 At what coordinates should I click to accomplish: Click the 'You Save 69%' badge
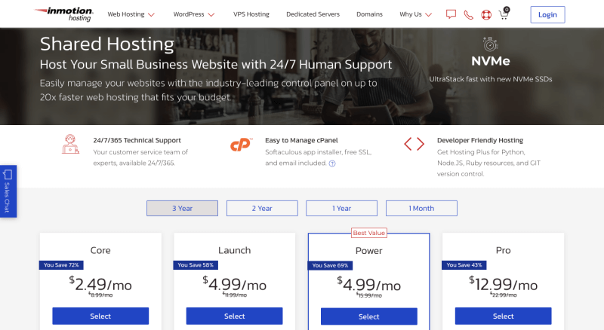(x=330, y=265)
